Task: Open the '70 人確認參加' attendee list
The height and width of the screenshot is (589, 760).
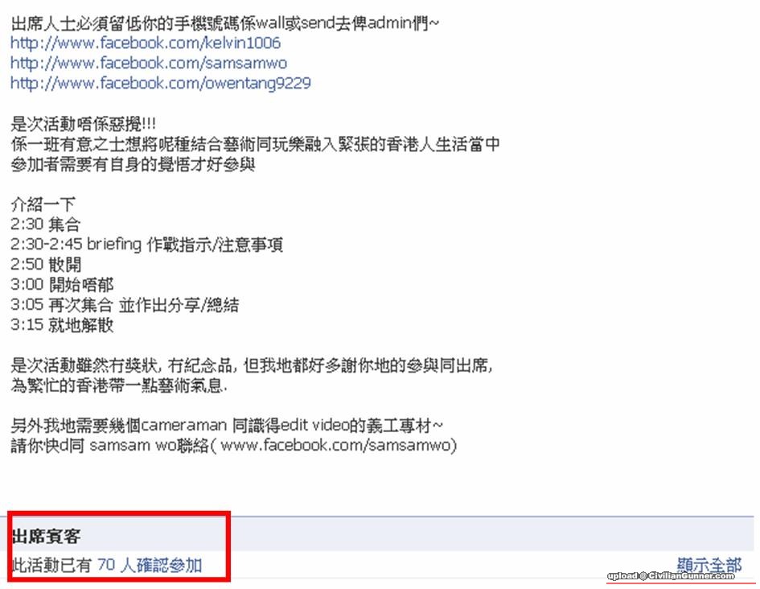Action: [x=150, y=565]
